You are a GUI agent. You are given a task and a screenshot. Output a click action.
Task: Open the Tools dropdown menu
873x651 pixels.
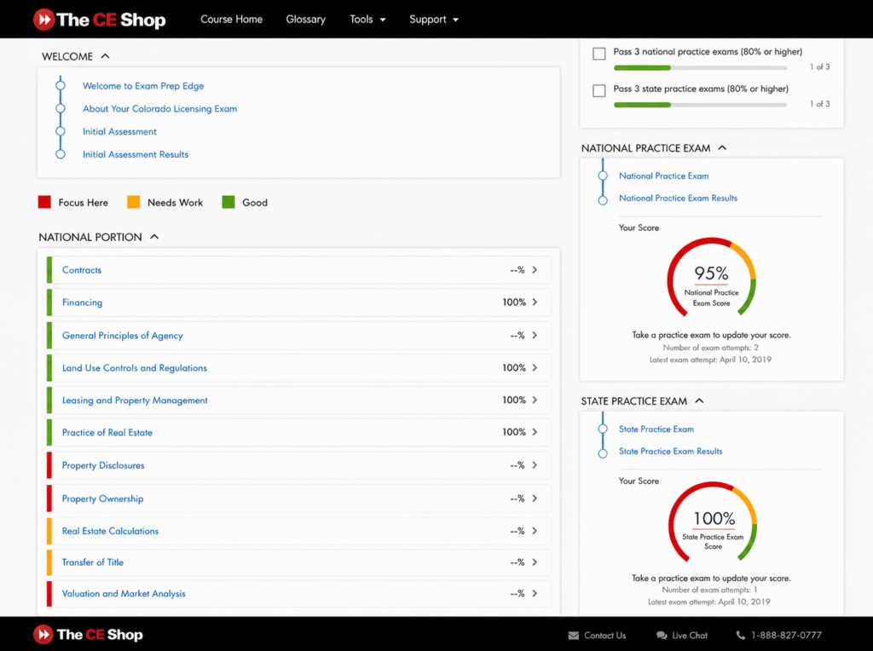pyautogui.click(x=367, y=20)
